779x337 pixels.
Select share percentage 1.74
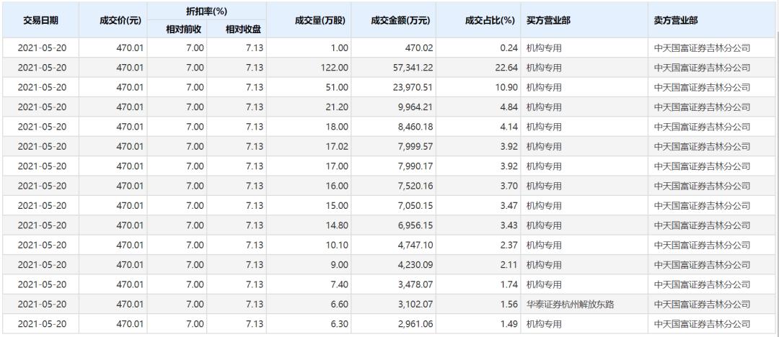click(x=509, y=284)
